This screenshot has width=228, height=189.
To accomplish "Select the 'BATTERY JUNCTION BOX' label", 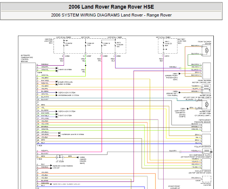I will (182, 41).
